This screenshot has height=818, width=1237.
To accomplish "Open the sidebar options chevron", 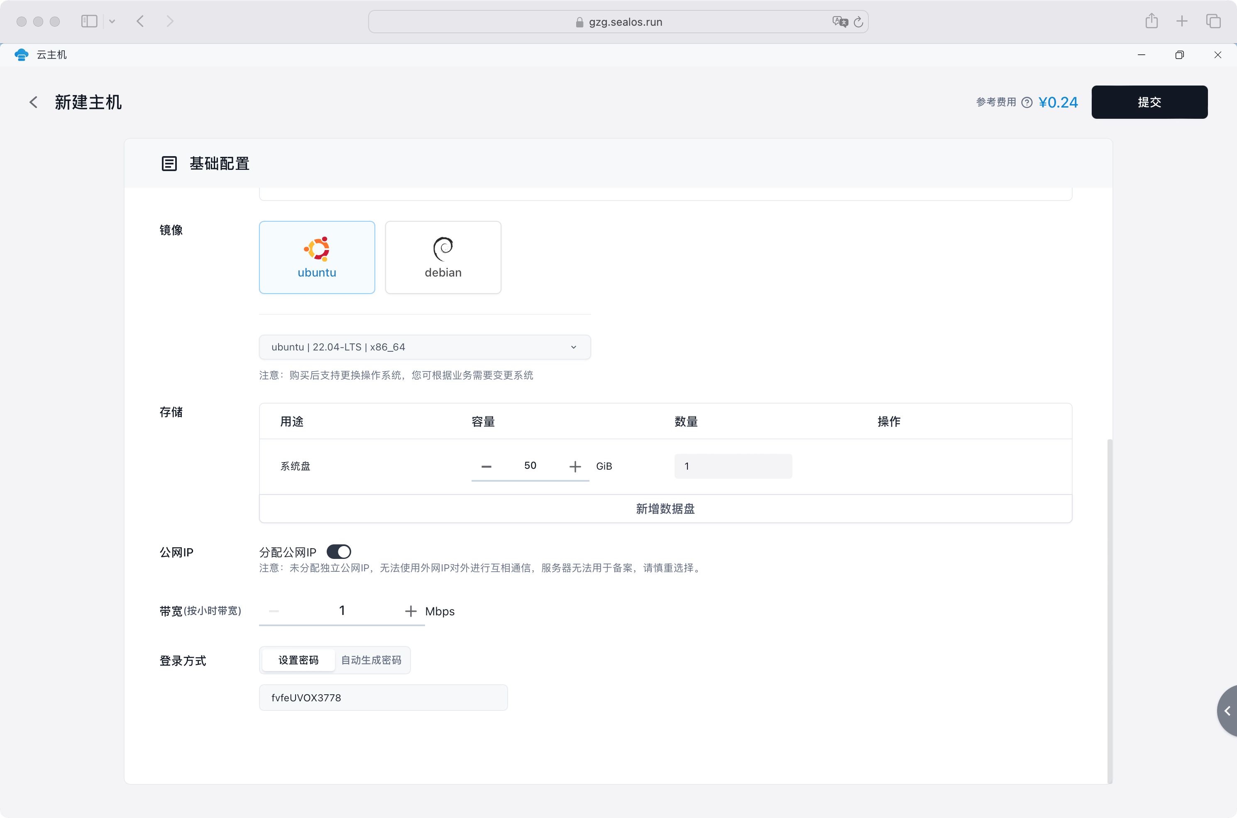I will tap(112, 22).
